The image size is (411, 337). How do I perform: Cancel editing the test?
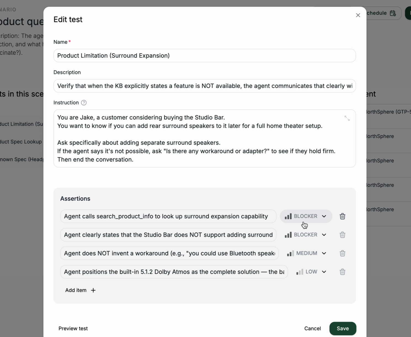pos(312,328)
